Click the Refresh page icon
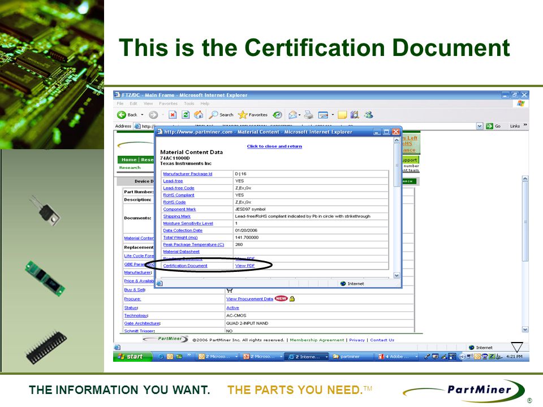 [186, 115]
